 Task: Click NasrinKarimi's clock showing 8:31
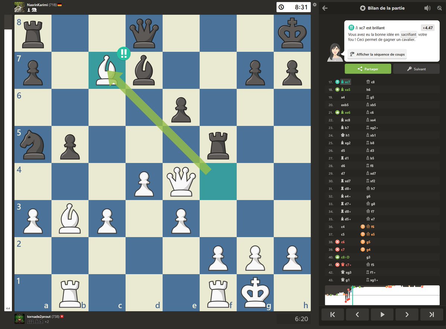tap(293, 7)
